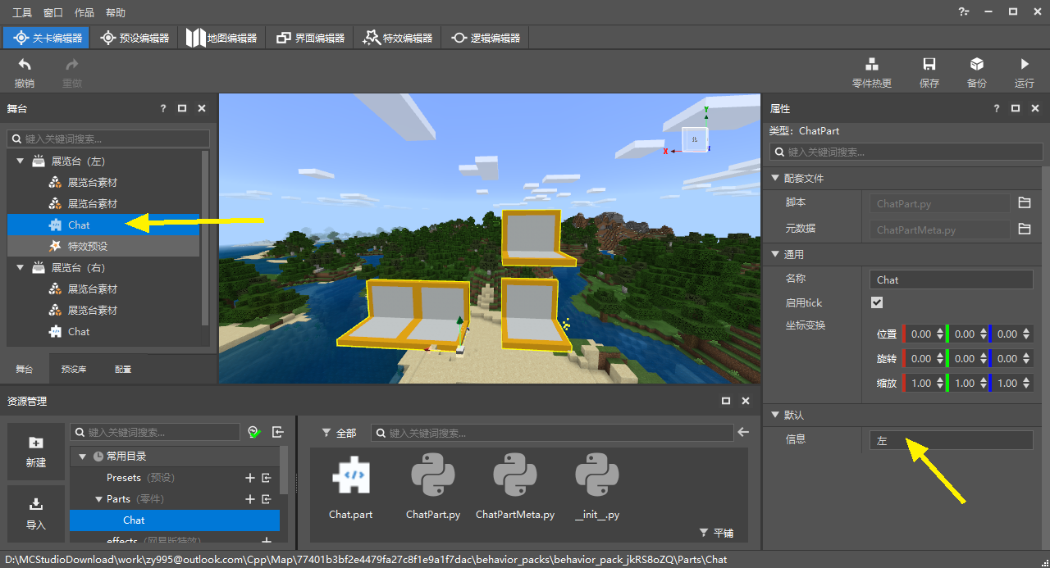This screenshot has width=1050, height=568.
Task: Select the Presets（预设） folder row
Action: (x=175, y=478)
